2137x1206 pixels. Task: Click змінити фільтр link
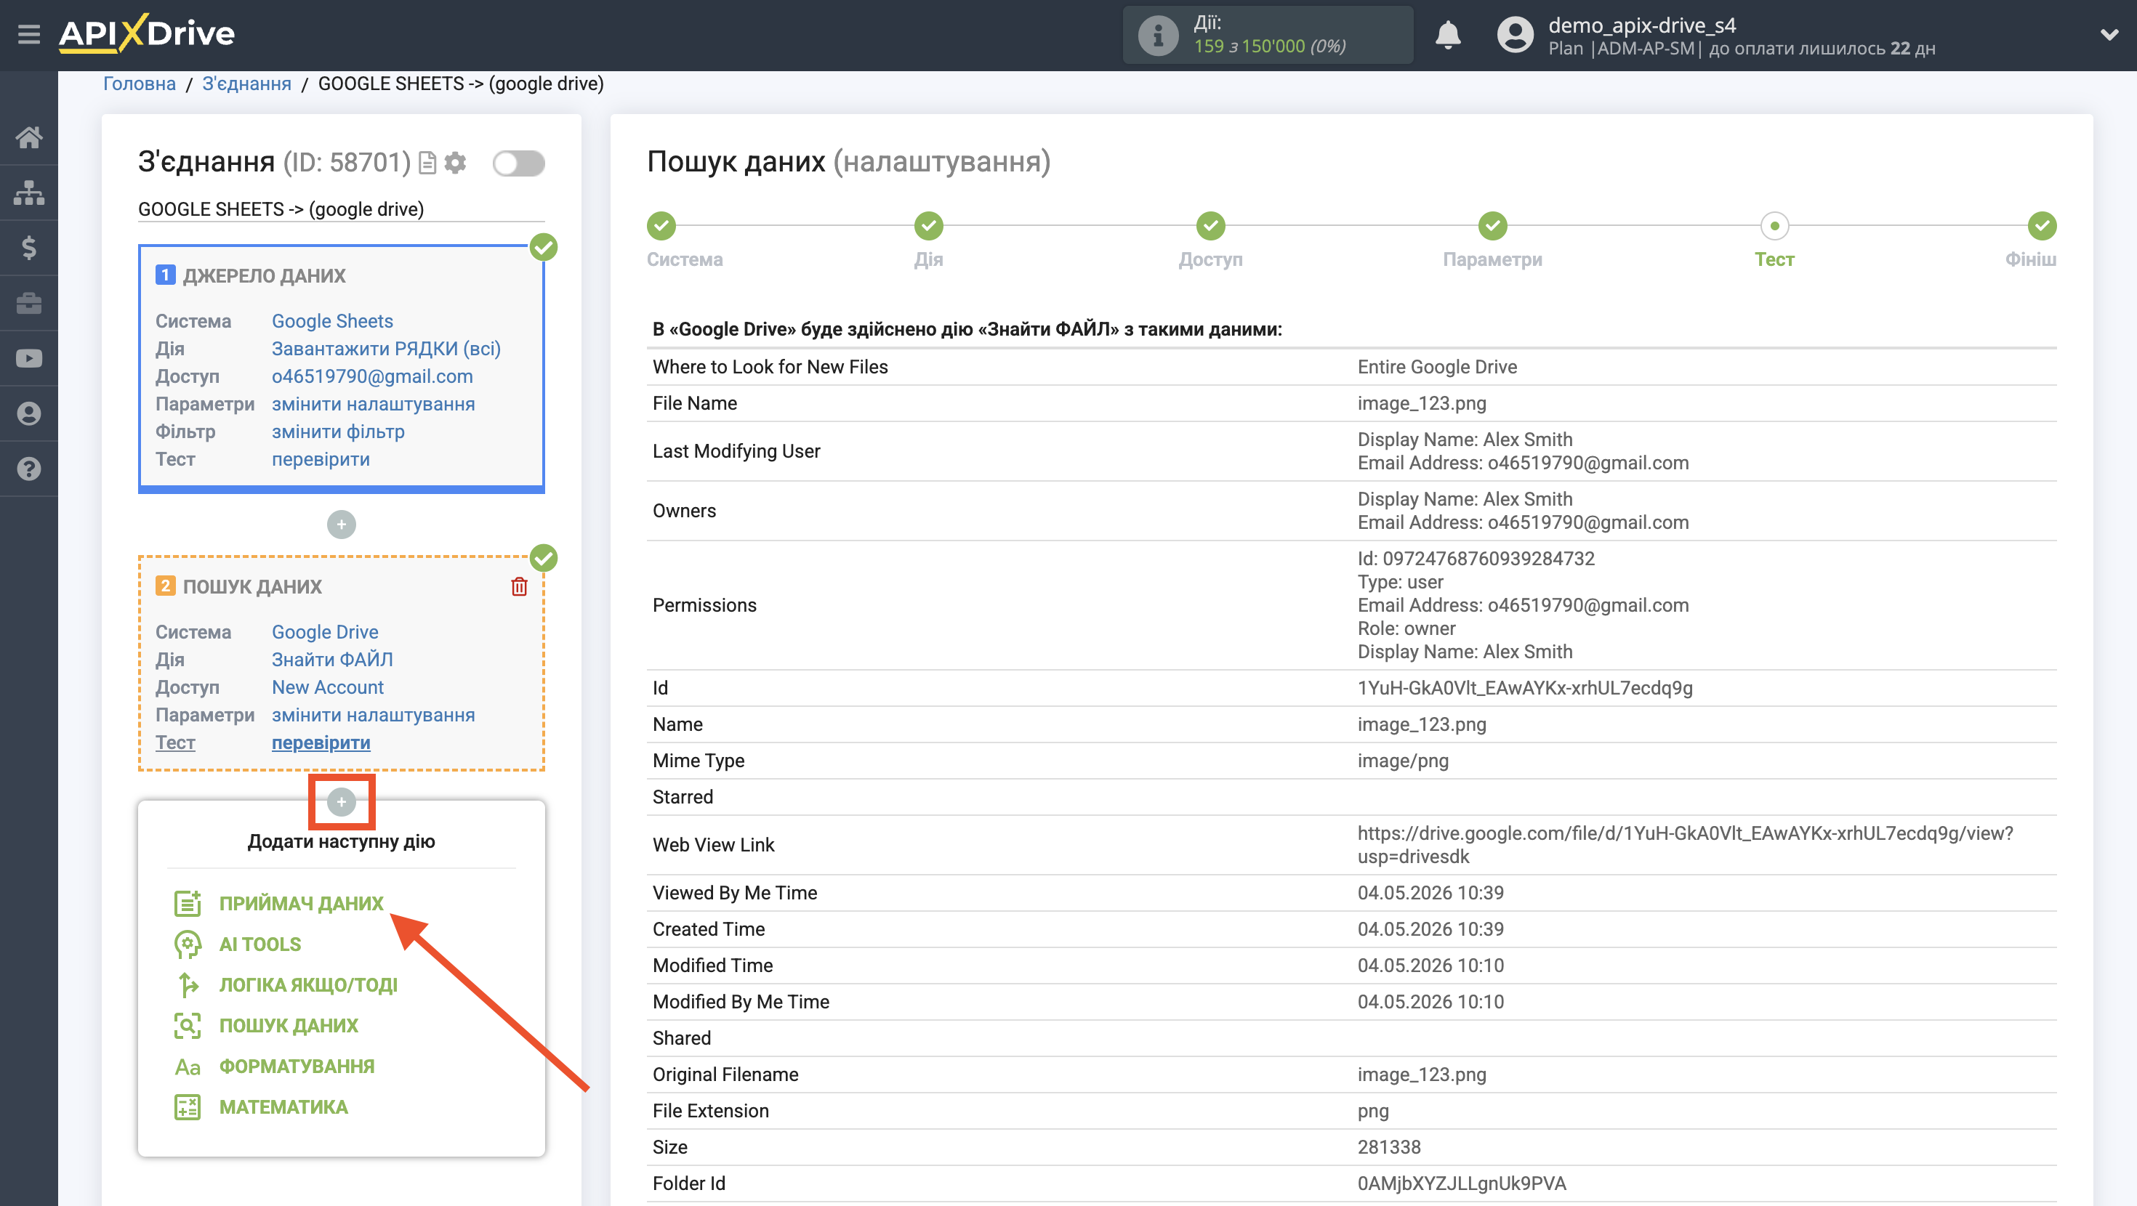338,432
